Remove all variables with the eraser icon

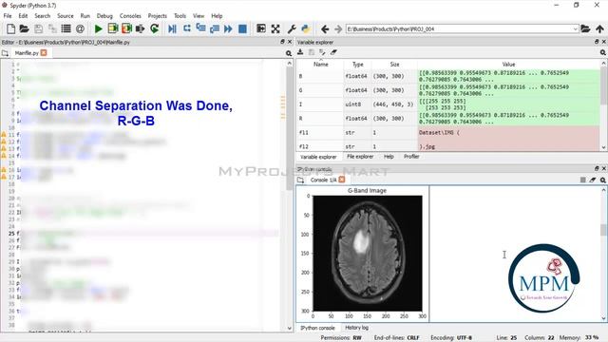pos(333,52)
